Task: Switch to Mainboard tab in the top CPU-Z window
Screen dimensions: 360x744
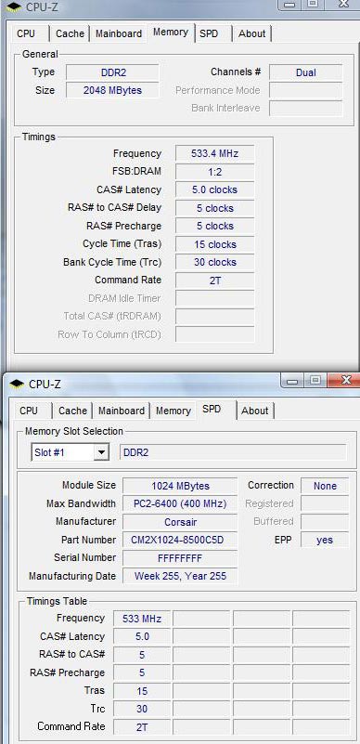Action: click(x=119, y=33)
